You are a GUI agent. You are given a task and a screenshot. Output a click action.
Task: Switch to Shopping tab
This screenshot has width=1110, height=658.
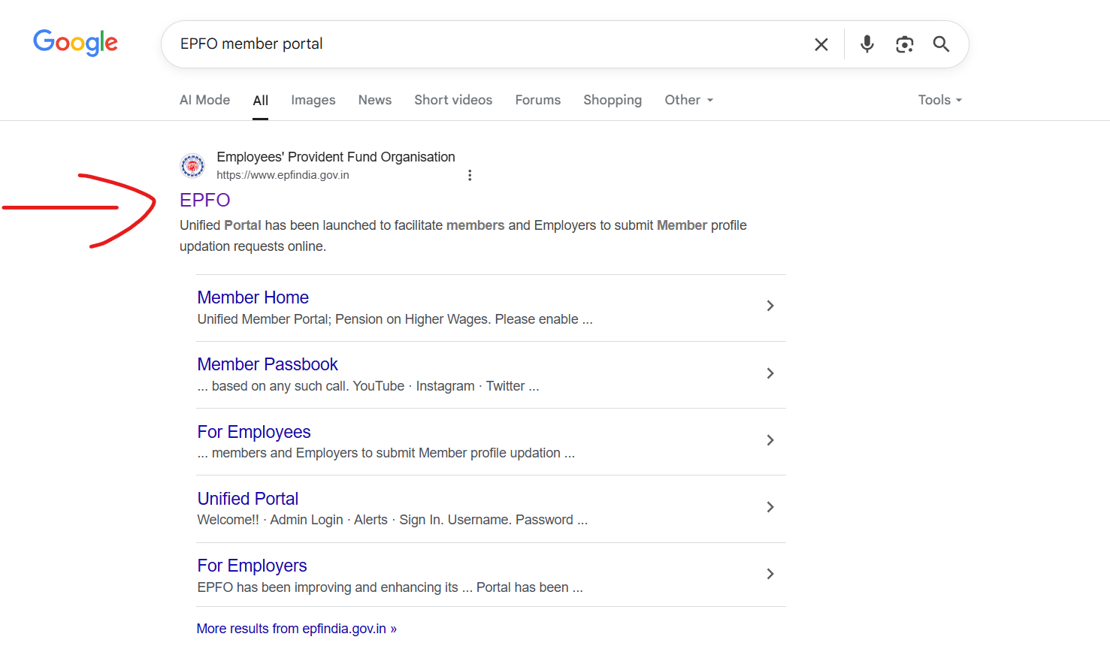[x=612, y=100]
